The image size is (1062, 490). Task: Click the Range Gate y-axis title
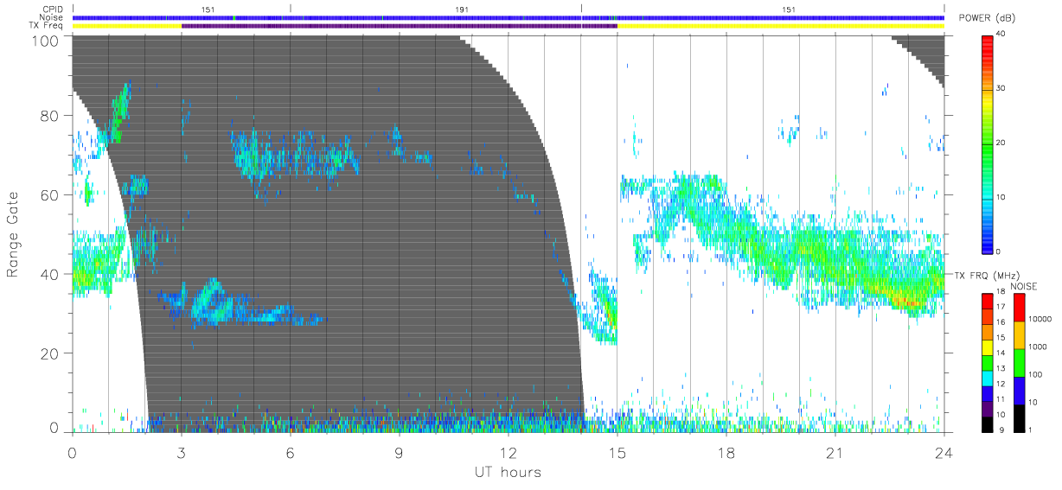14,234
